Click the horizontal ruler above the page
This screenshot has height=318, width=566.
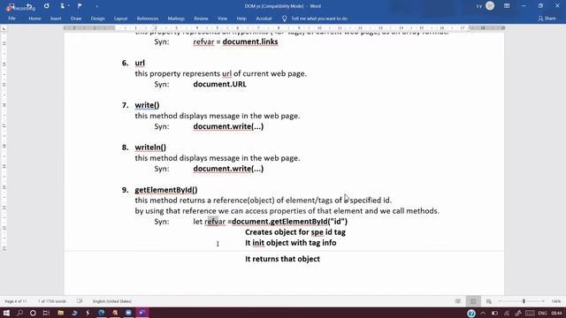(284, 27)
